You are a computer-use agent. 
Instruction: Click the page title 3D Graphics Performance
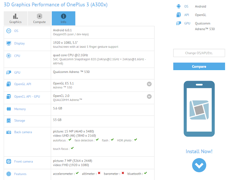coord(56,5)
